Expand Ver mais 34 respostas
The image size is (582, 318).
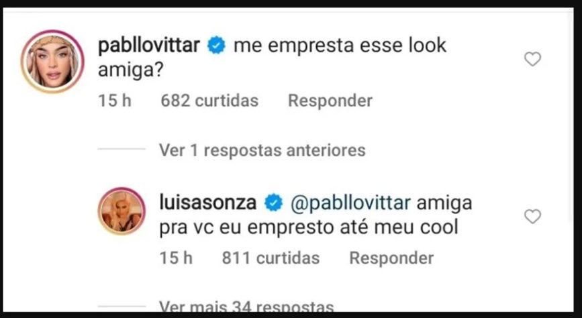click(x=246, y=307)
